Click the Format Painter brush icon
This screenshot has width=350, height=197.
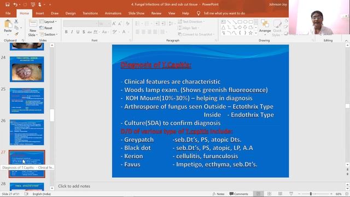click(16, 34)
